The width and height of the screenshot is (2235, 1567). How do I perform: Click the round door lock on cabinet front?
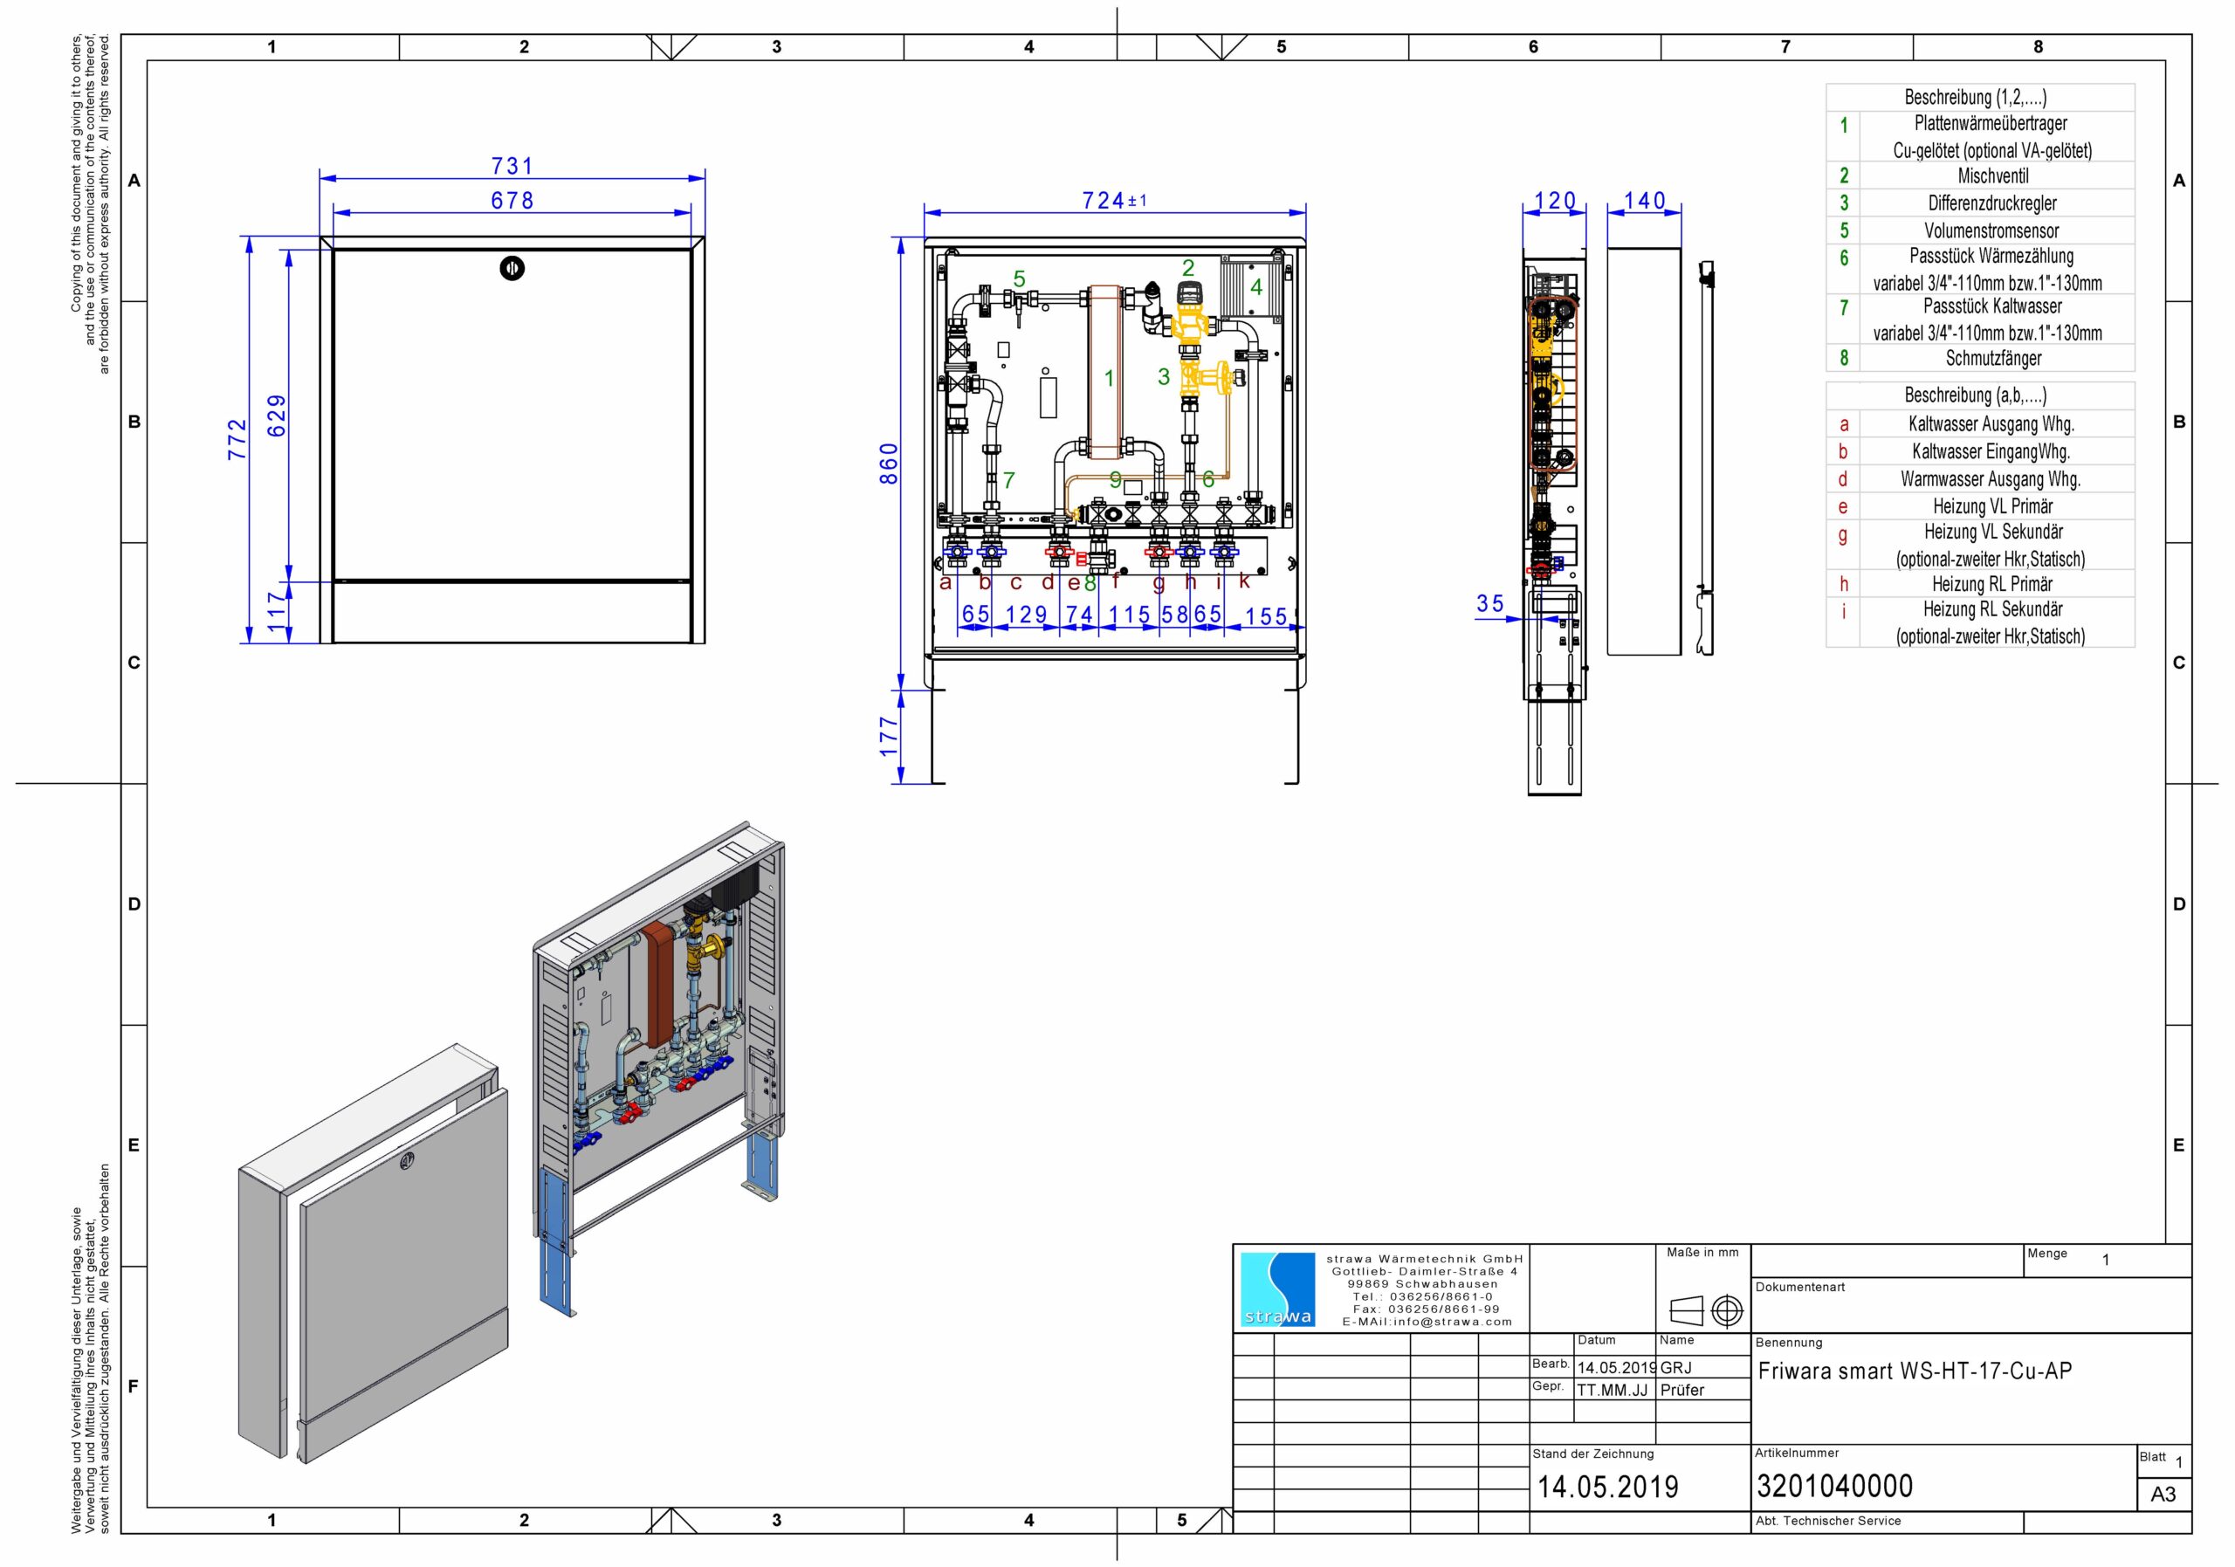(512, 269)
